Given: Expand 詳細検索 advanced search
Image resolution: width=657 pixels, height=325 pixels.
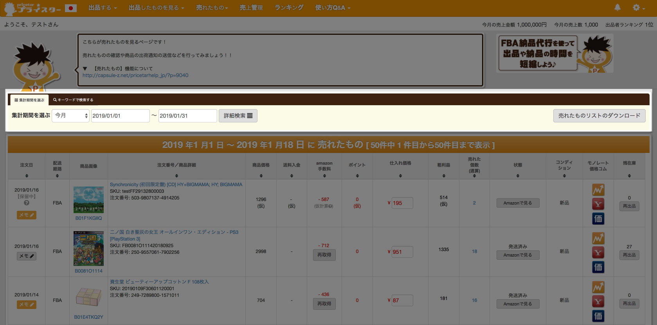Looking at the screenshot, I should pyautogui.click(x=238, y=116).
